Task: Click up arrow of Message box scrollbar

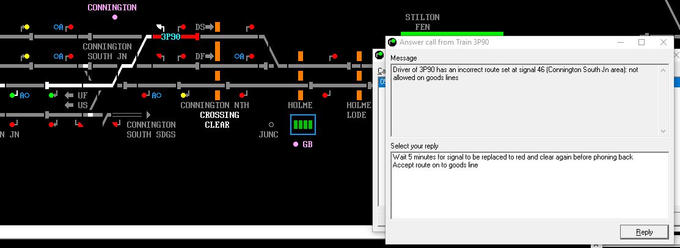Action: point(663,70)
